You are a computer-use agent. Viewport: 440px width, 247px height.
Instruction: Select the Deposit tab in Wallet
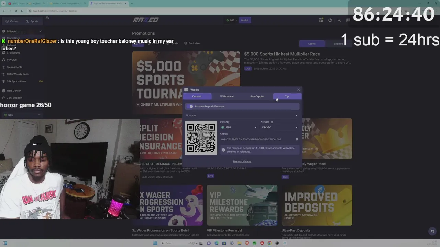pyautogui.click(x=197, y=96)
